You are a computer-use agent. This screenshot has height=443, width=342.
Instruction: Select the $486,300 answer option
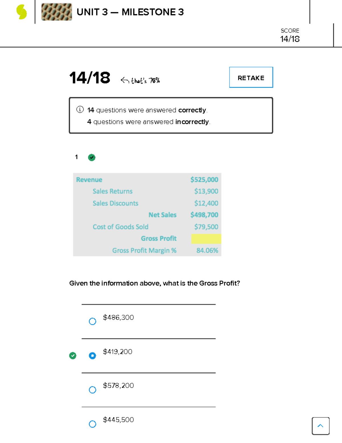(92, 321)
